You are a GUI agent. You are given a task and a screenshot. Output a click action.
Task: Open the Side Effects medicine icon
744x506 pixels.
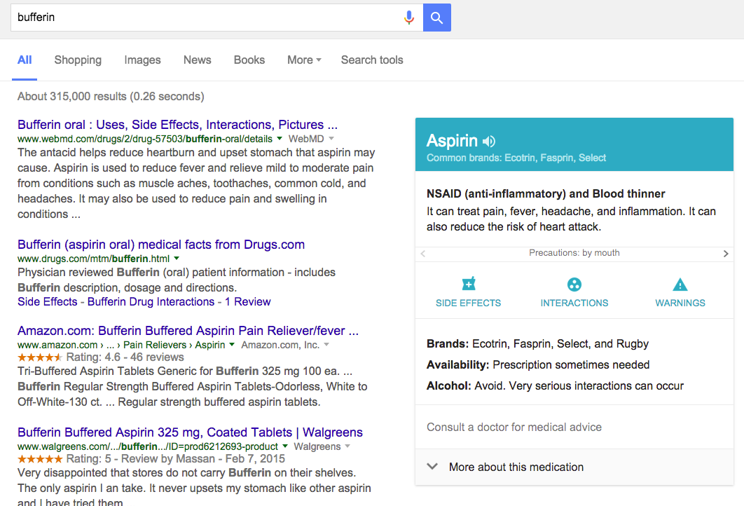[x=468, y=284]
